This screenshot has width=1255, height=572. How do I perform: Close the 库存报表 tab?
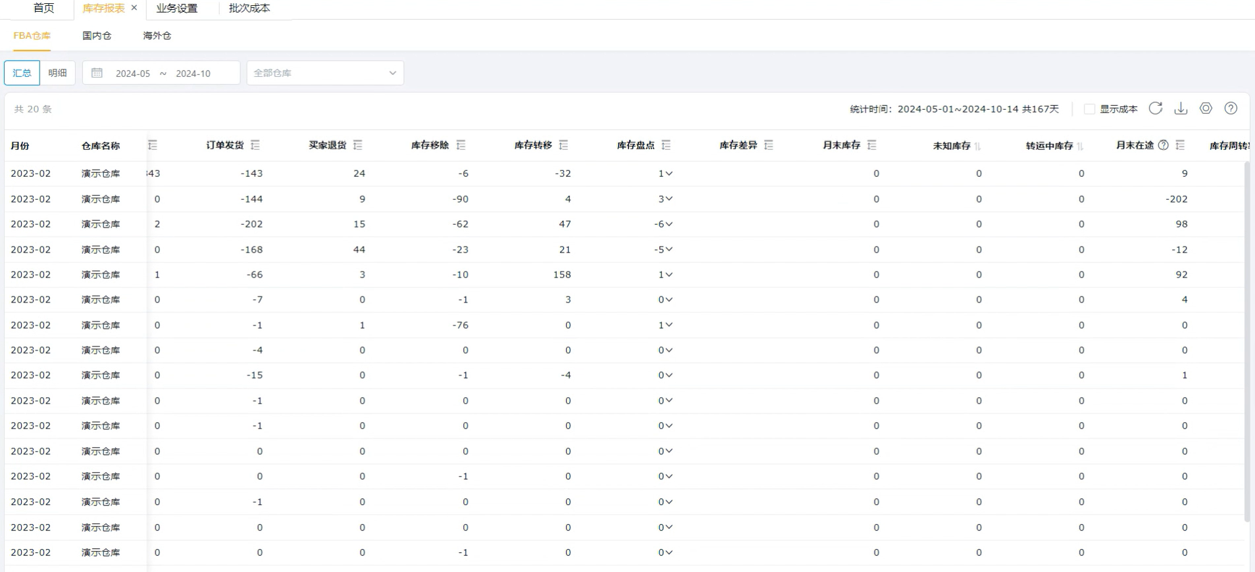coord(134,8)
